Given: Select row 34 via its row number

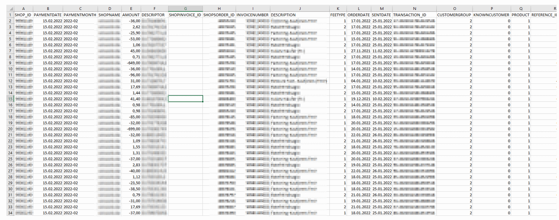Looking at the screenshot, I should click(x=10, y=213).
